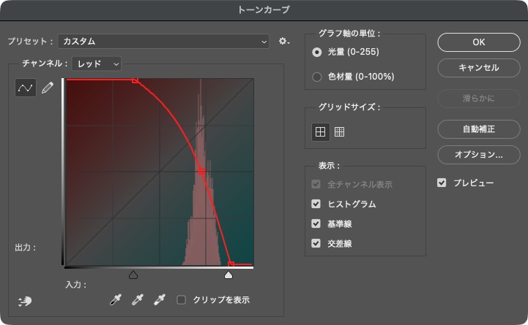Select the top curve control point
This screenshot has width=528, height=325.
[135, 80]
